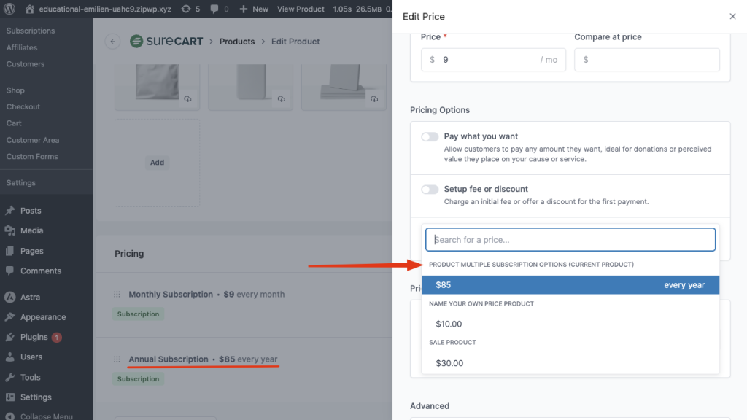The image size is (747, 420).
Task: Open the Appearance menu in sidebar
Action: pos(43,317)
